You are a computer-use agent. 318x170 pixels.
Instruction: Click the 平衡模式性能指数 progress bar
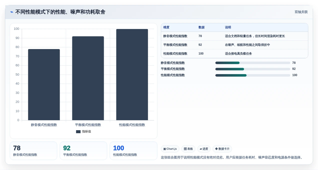coord(253,69)
